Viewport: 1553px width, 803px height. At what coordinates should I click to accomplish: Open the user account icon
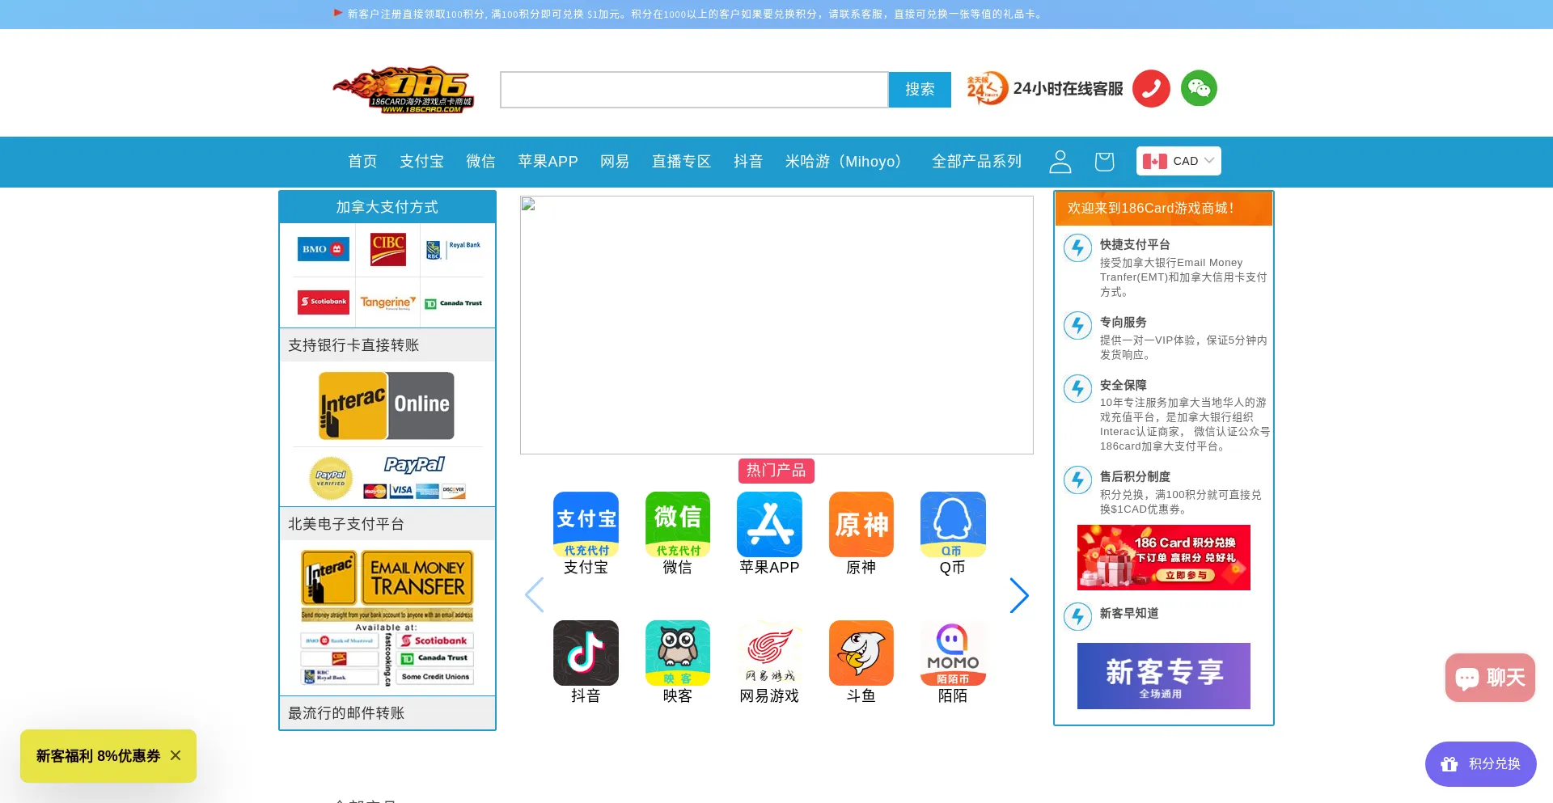(x=1060, y=162)
